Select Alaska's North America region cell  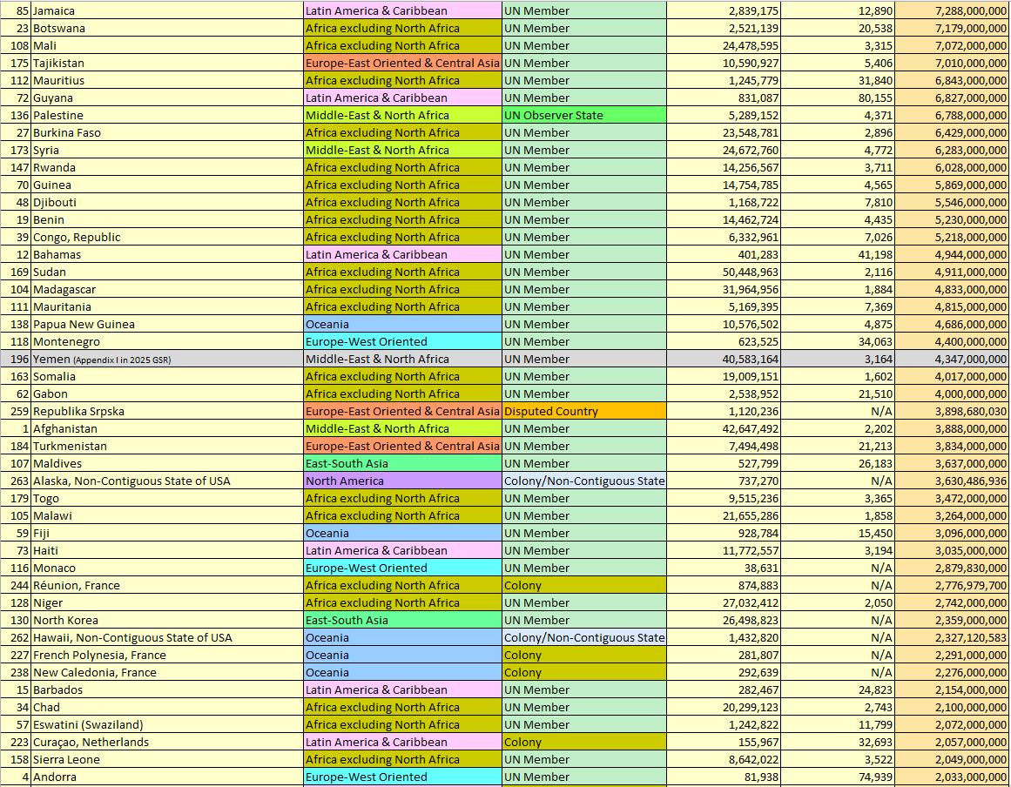click(x=402, y=481)
